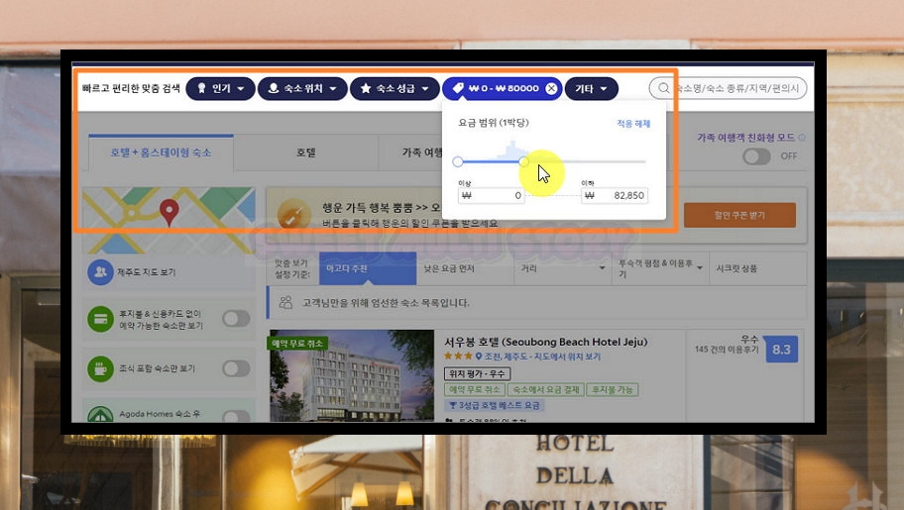The height and width of the screenshot is (510, 904).
Task: Click the 할인 쿠폰 받기 button
Action: 739,215
